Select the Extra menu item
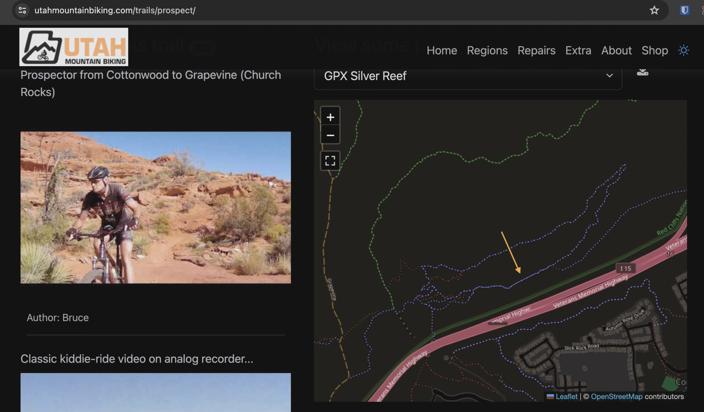This screenshot has width=704, height=412. pyautogui.click(x=578, y=50)
